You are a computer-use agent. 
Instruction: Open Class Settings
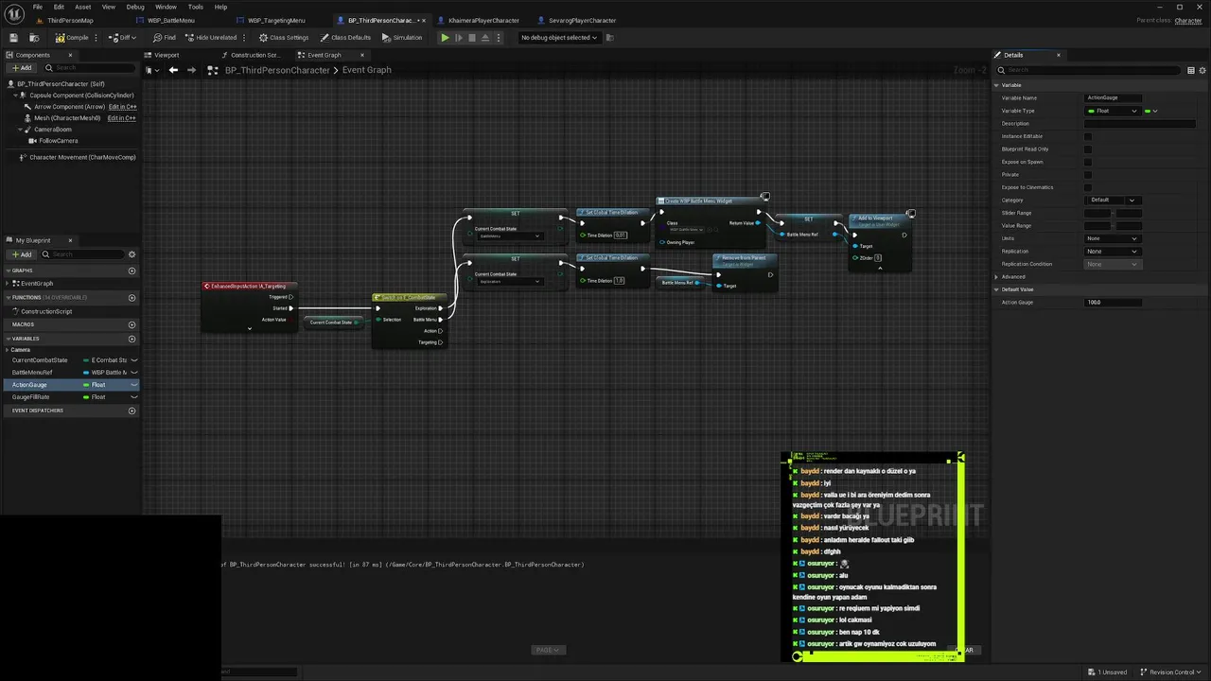(x=284, y=38)
